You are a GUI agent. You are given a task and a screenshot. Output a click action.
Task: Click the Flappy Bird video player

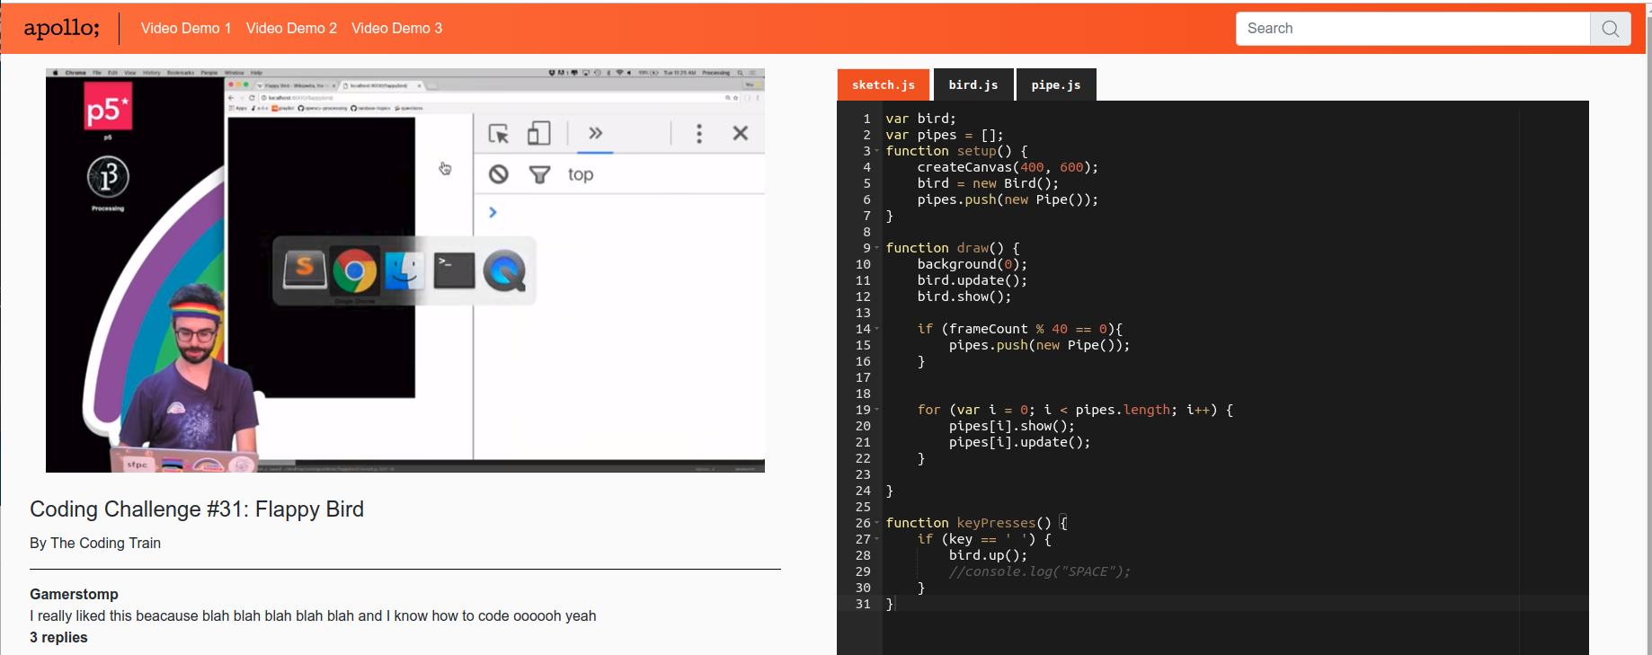tap(405, 270)
